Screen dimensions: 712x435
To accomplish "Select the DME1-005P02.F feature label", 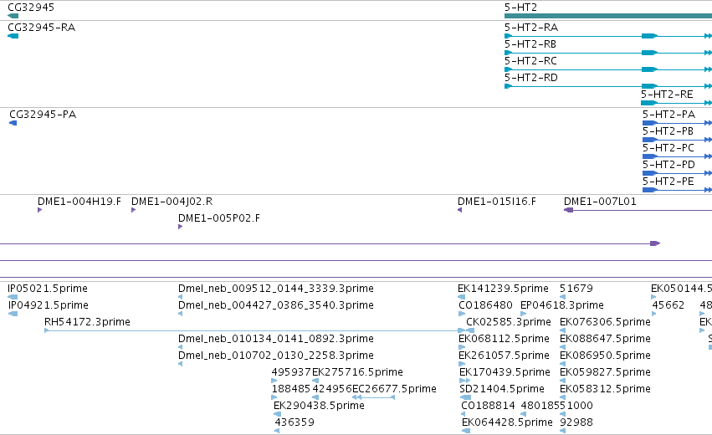I will coord(219,218).
